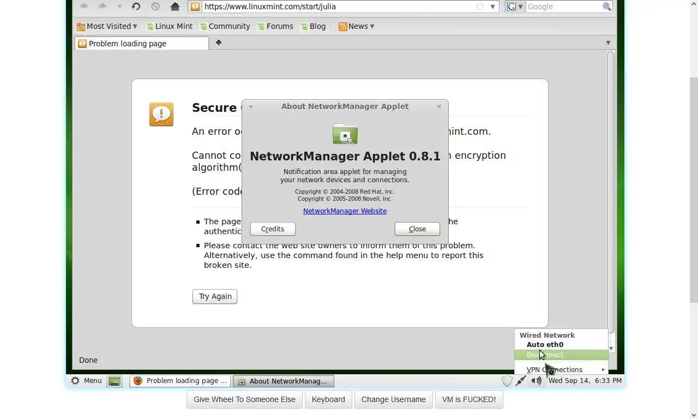Click the Copyright Red Hat text line
The image size is (698, 419).
345,192
